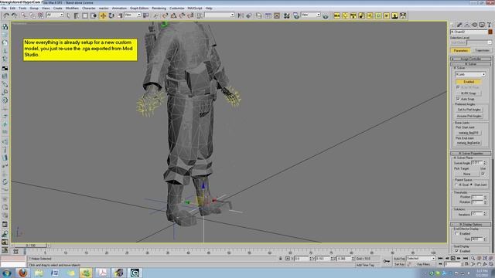The height and width of the screenshot is (278, 495).
Task: Toggle the Angle Snap icon
Action: 173,15
